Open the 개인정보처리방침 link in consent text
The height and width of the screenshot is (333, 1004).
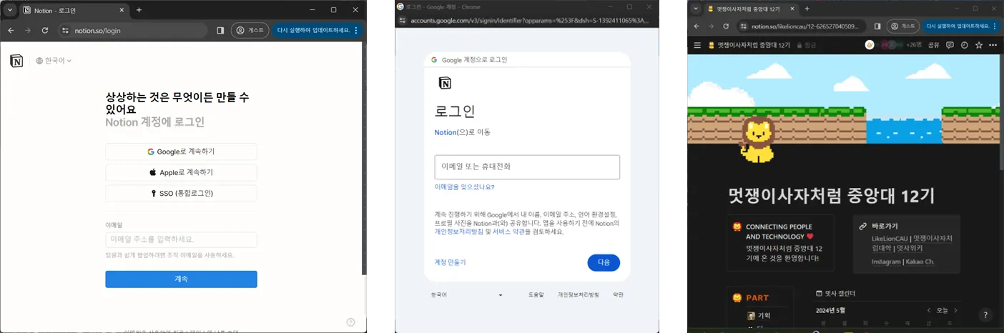pos(459,232)
